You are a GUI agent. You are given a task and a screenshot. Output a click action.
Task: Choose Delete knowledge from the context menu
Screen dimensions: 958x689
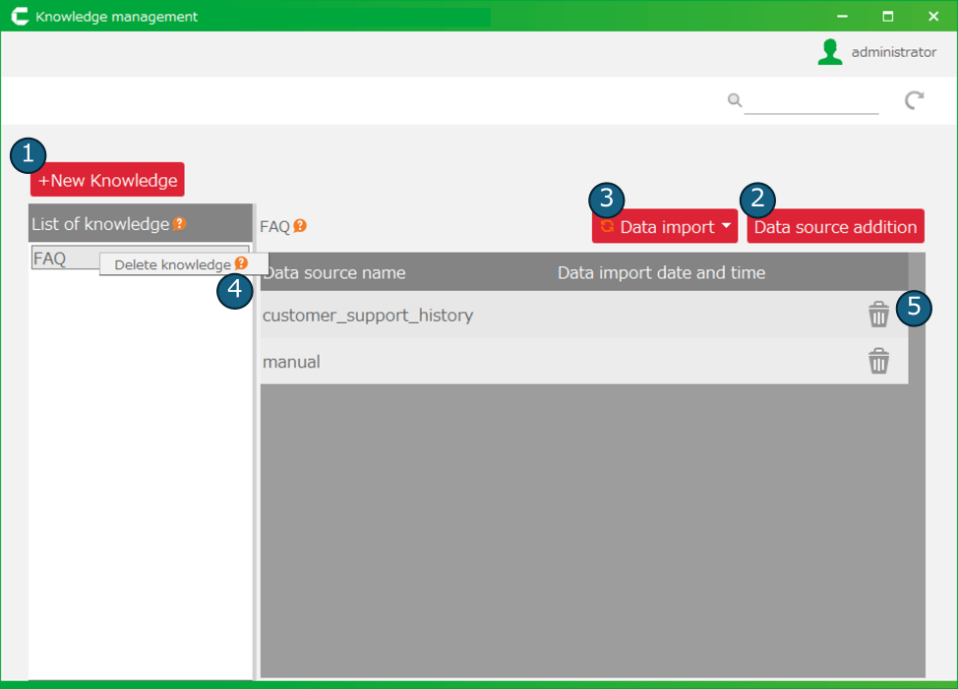(x=172, y=264)
